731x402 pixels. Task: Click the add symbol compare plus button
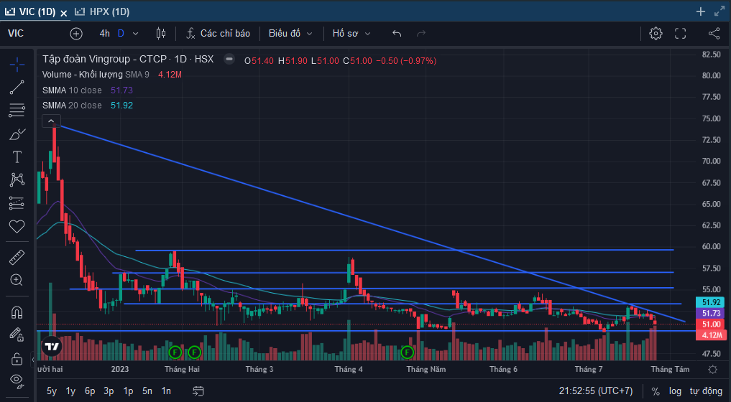[76, 34]
